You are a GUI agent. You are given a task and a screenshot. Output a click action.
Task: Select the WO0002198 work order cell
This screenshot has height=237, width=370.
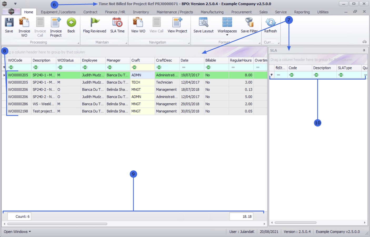click(19, 111)
